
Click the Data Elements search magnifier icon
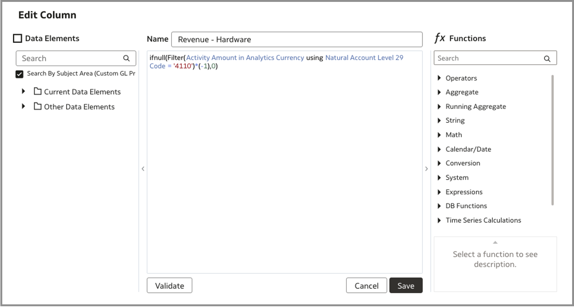(x=126, y=58)
